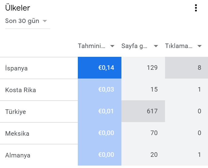Click the 15 page views cell for Kosta Rika
Viewport: 208px width, 168px height.
click(x=143, y=90)
